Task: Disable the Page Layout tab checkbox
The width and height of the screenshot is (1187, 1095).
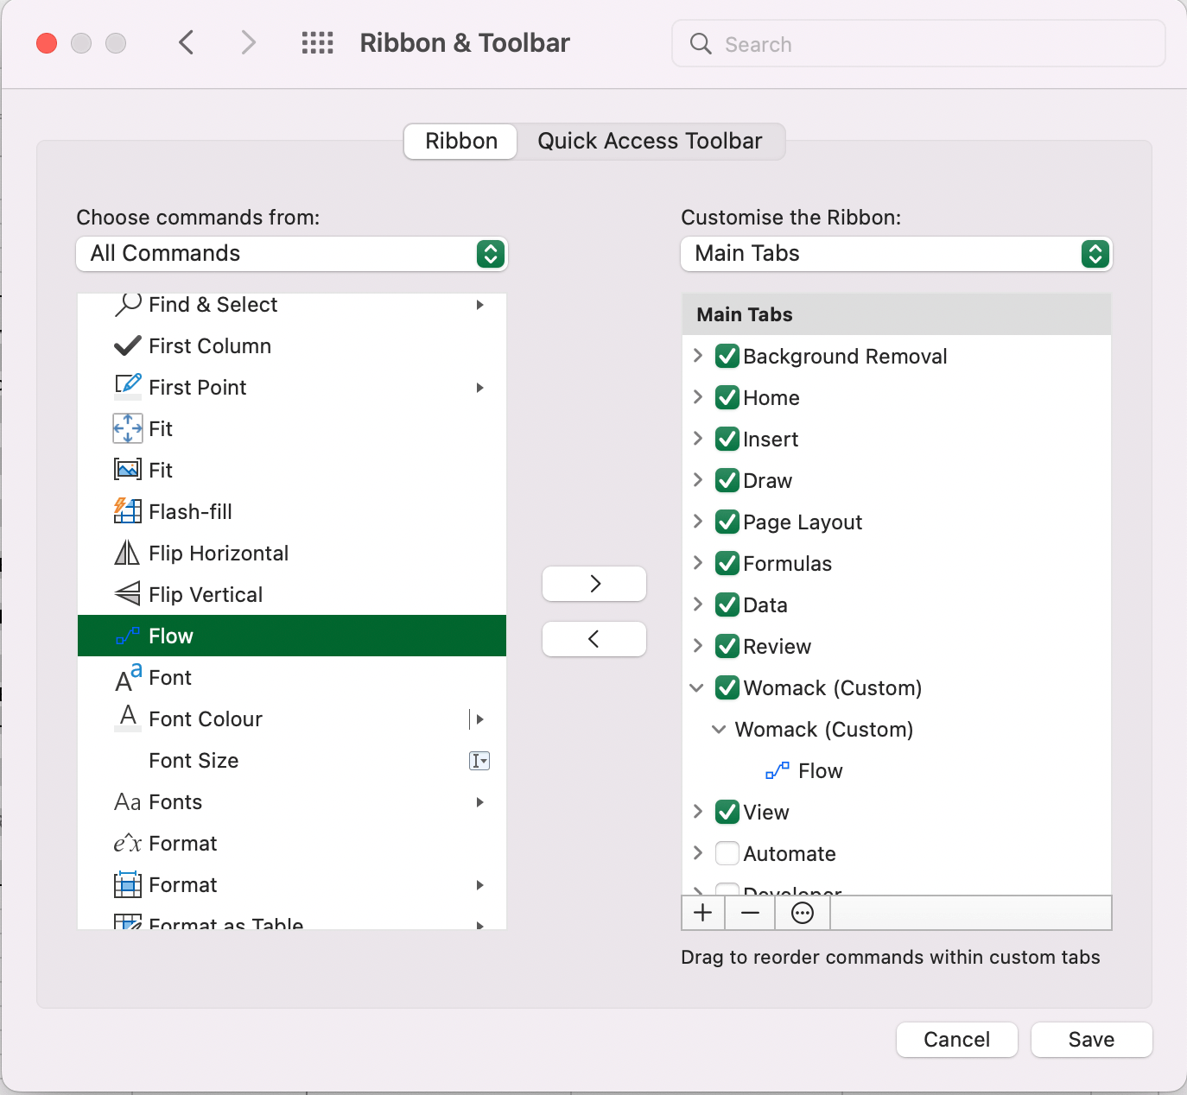Action: pyautogui.click(x=727, y=522)
